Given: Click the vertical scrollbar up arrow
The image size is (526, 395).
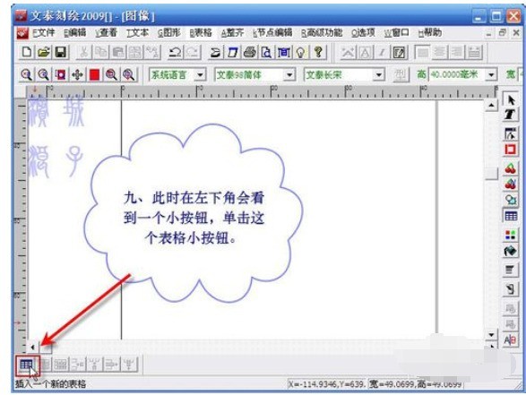Looking at the screenshot, I should [491, 106].
